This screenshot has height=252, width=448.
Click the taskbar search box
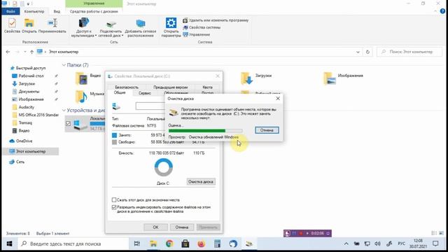[x=73, y=244]
